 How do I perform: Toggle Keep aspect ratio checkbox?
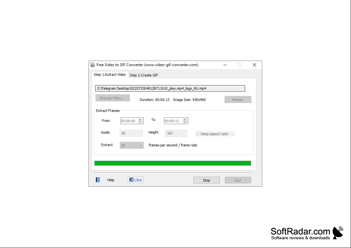(x=198, y=134)
